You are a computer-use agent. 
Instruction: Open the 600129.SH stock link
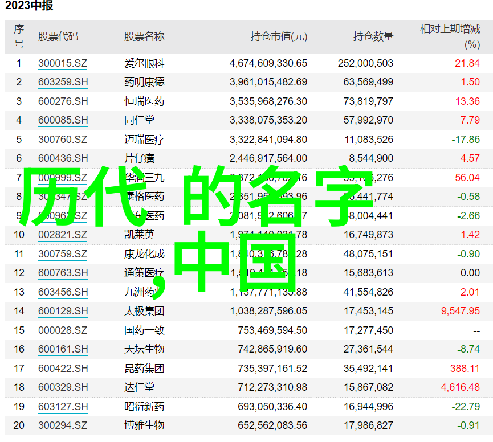coord(63,311)
